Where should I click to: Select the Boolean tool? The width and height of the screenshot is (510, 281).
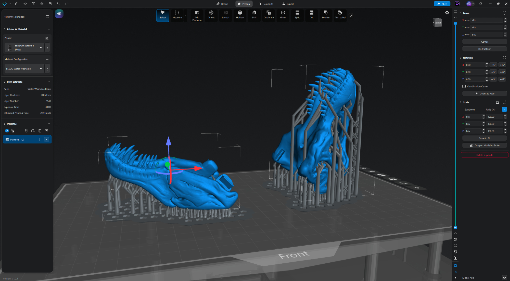click(326, 15)
